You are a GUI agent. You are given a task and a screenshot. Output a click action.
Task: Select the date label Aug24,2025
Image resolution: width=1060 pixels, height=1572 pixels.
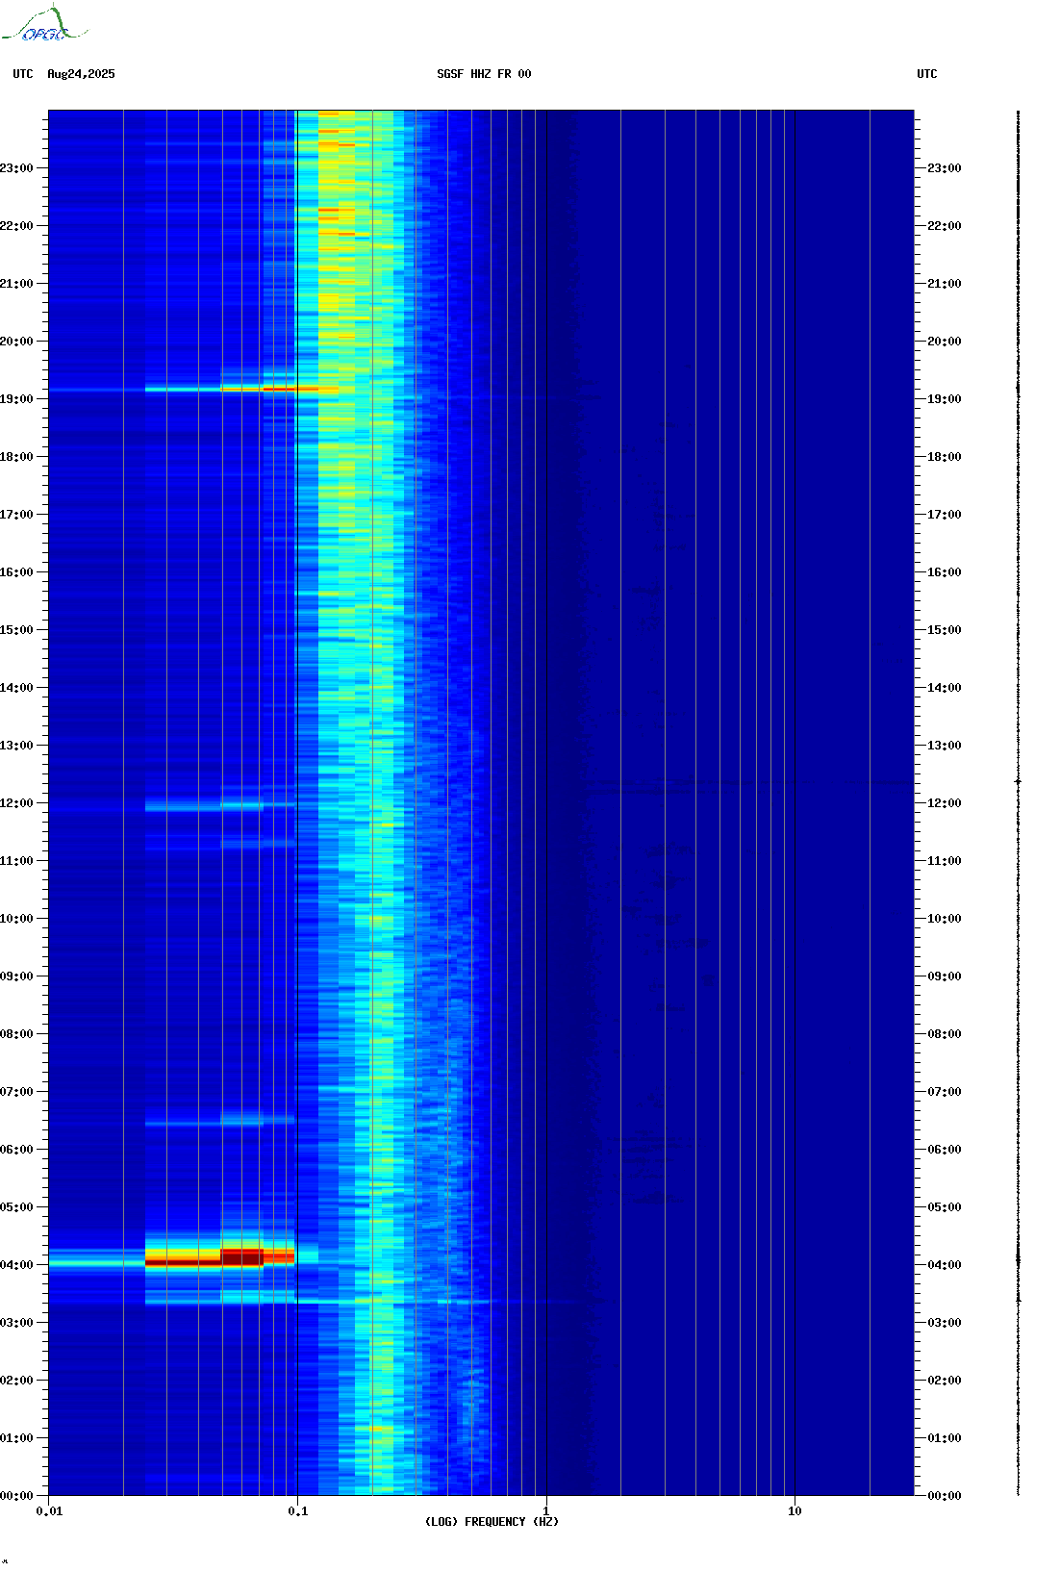tap(81, 74)
